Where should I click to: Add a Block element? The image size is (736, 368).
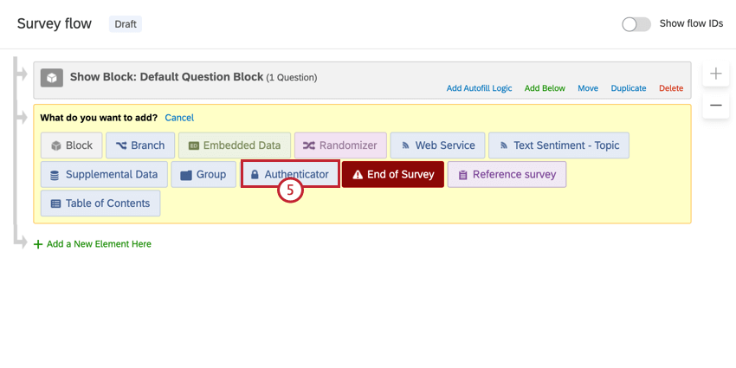coord(72,145)
